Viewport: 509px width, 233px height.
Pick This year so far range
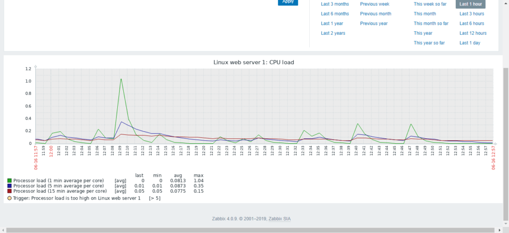click(429, 43)
